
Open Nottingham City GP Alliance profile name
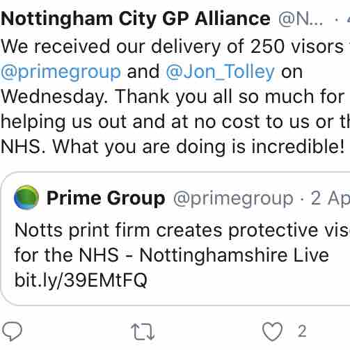(136, 19)
